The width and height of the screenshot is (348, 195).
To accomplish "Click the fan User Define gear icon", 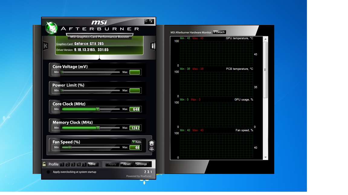I will click(x=152, y=145).
